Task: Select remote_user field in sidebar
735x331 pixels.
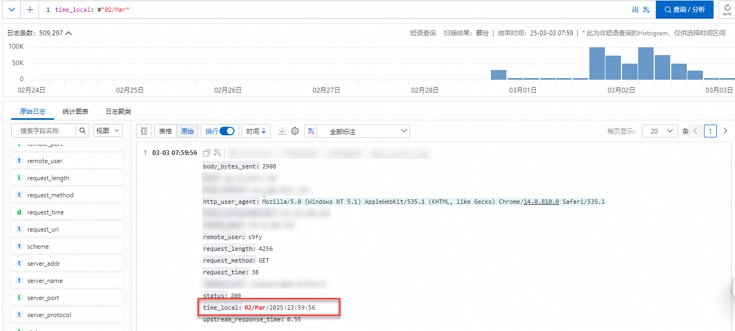Action: (x=67, y=161)
